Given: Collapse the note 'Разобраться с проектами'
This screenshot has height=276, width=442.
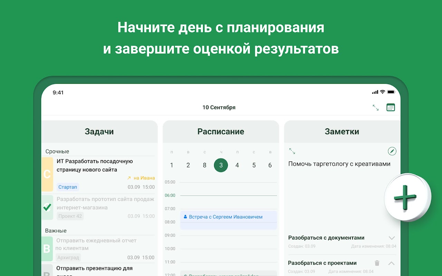Looking at the screenshot, I should click(x=391, y=263).
